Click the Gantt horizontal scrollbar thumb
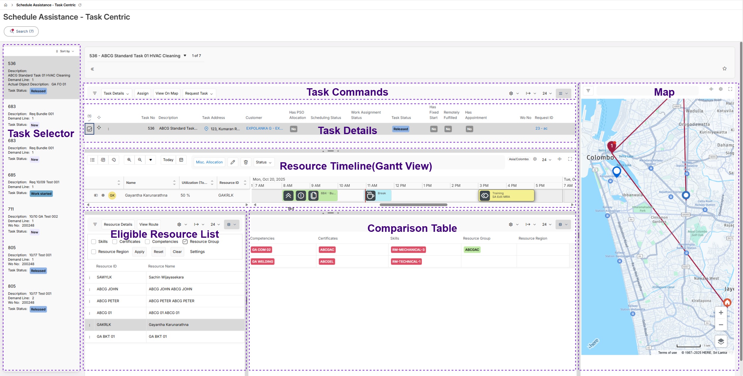Image resolution: width=743 pixels, height=376 pixels. coord(413,205)
